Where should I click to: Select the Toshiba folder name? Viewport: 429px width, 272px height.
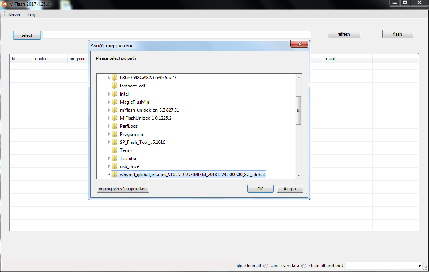click(128, 158)
